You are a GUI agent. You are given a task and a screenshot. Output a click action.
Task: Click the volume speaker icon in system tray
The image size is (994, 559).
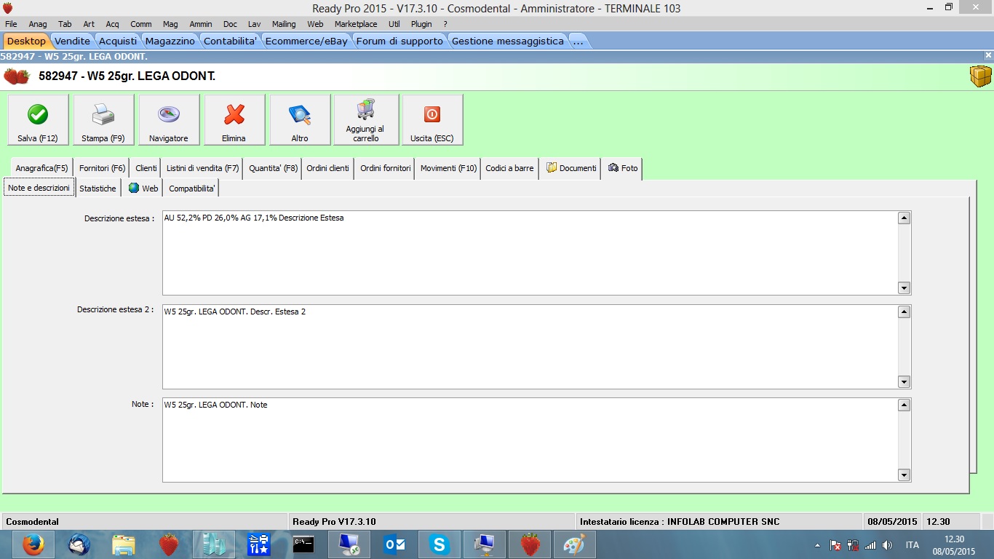(887, 544)
